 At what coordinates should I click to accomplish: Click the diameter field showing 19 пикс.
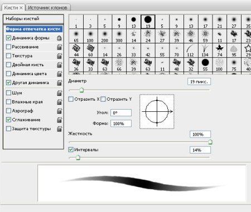tap(199, 82)
